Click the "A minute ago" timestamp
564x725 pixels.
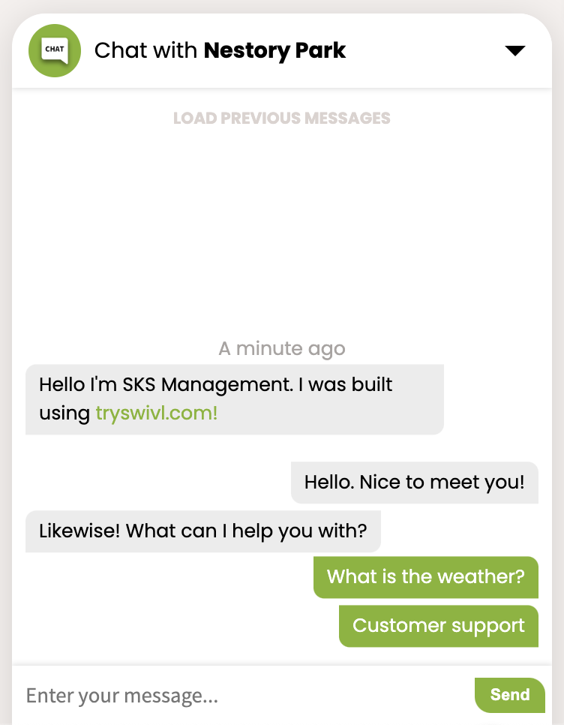(282, 349)
